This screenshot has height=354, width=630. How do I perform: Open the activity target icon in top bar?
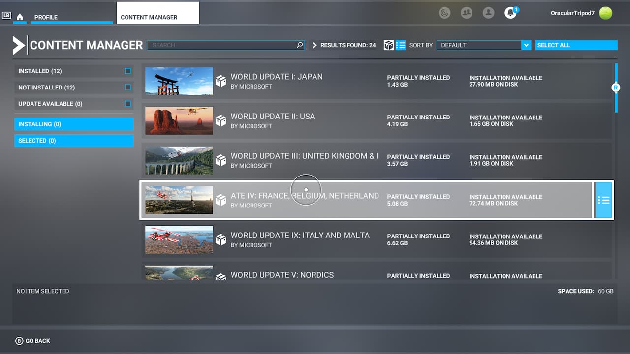[444, 13]
